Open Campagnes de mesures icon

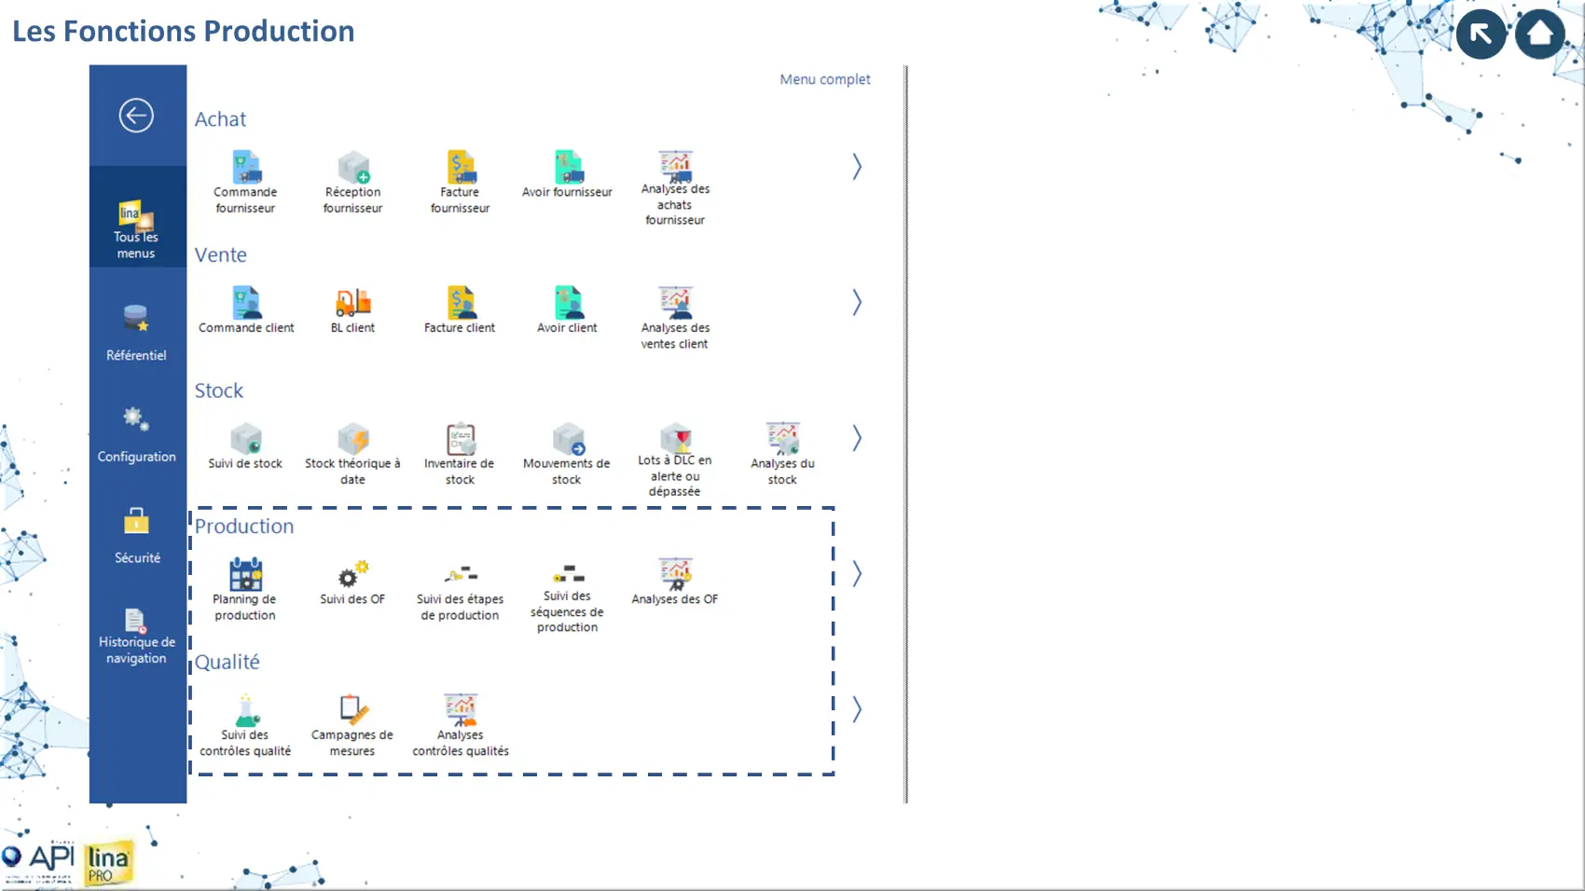(352, 711)
